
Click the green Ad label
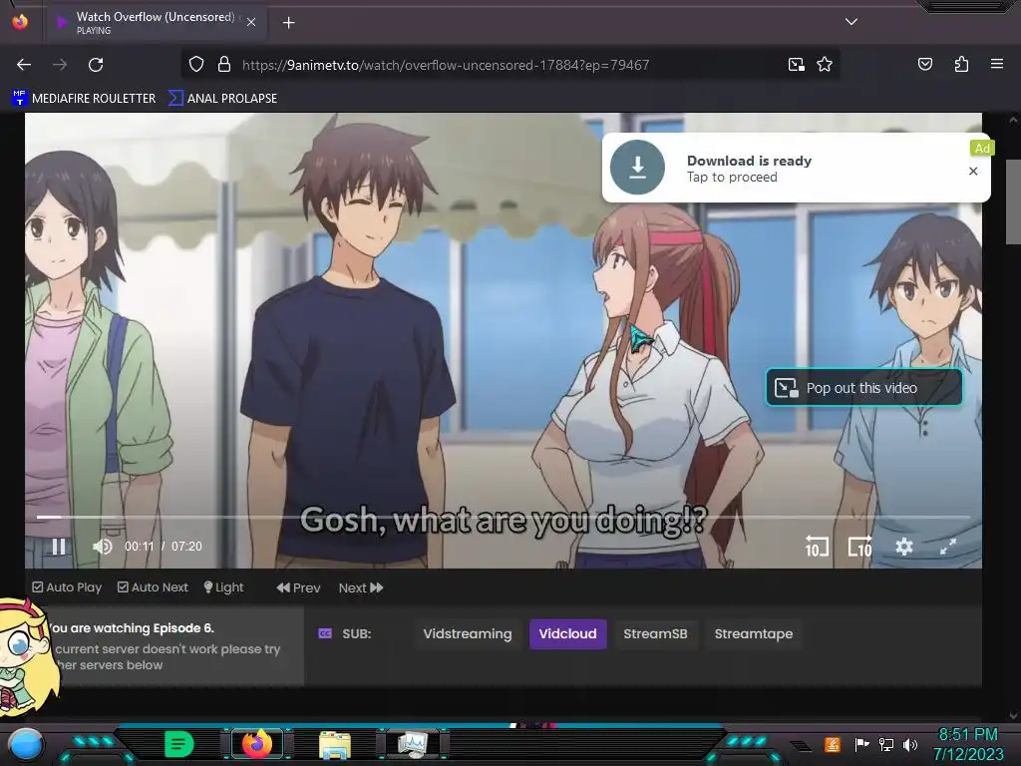coord(981,149)
